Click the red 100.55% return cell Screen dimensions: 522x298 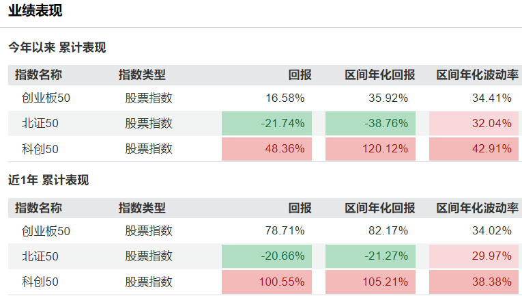267,282
